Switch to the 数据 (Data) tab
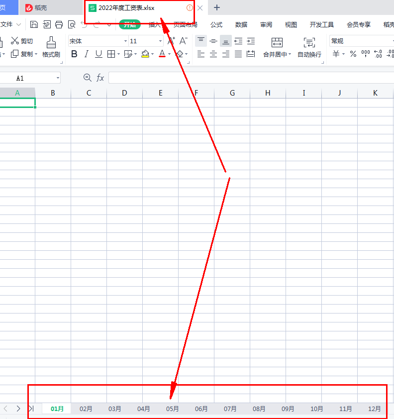Viewport: 394px width, 419px height. click(x=241, y=24)
